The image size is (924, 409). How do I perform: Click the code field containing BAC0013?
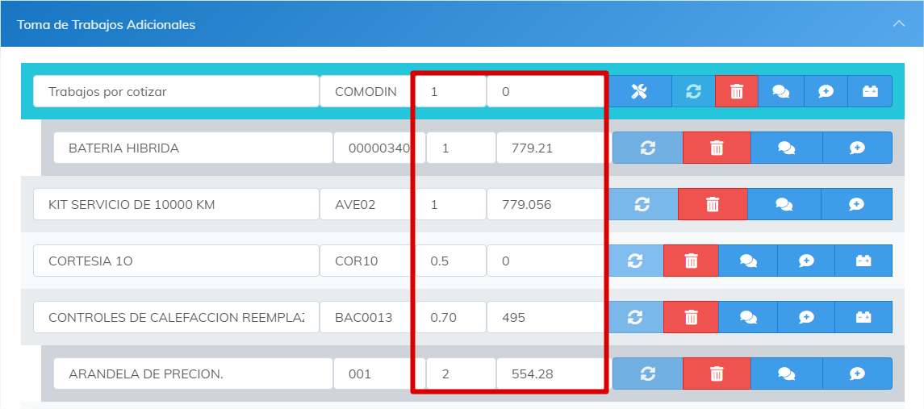(x=367, y=318)
